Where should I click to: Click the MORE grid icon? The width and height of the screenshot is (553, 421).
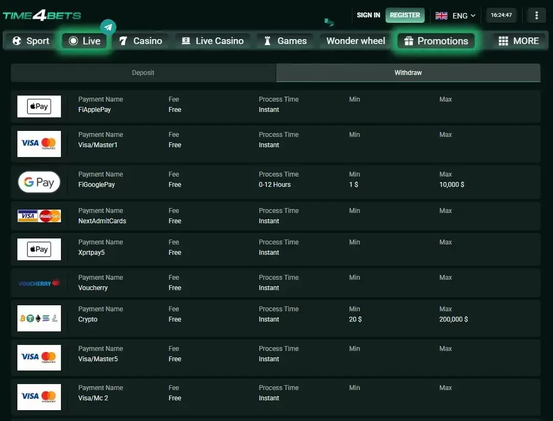pyautogui.click(x=504, y=41)
